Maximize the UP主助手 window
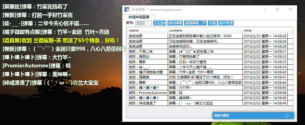This screenshot has width=305, height=125. point(278,9)
